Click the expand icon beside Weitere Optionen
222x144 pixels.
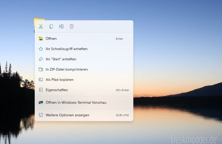[41, 115]
